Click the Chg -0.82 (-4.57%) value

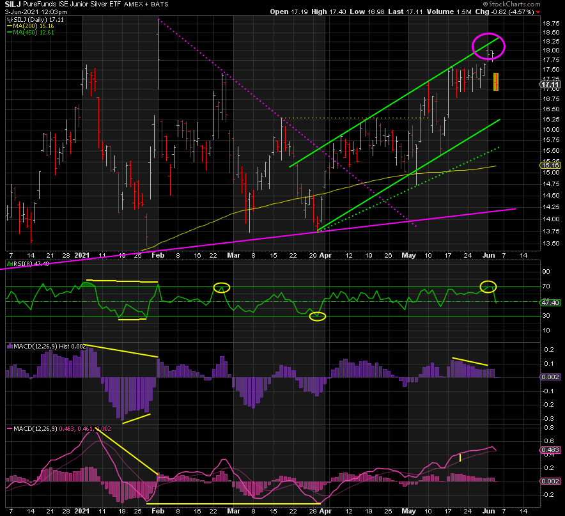(504, 12)
